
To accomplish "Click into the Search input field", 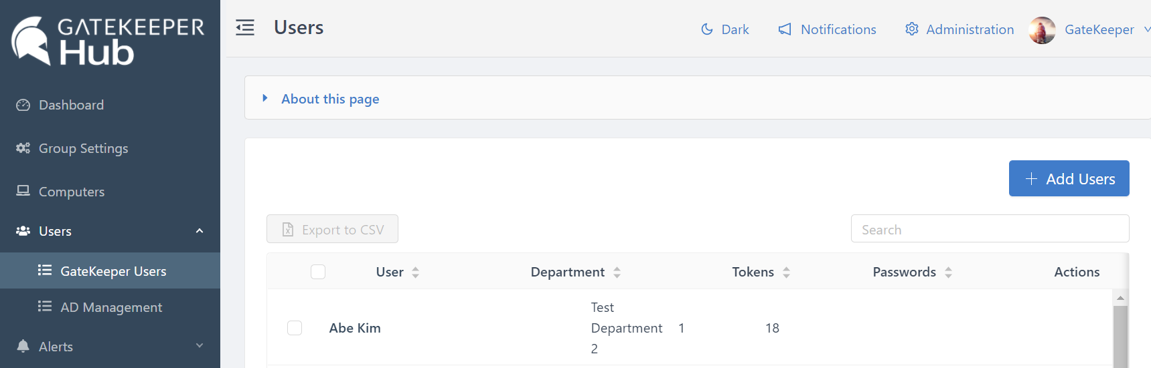I will (990, 229).
